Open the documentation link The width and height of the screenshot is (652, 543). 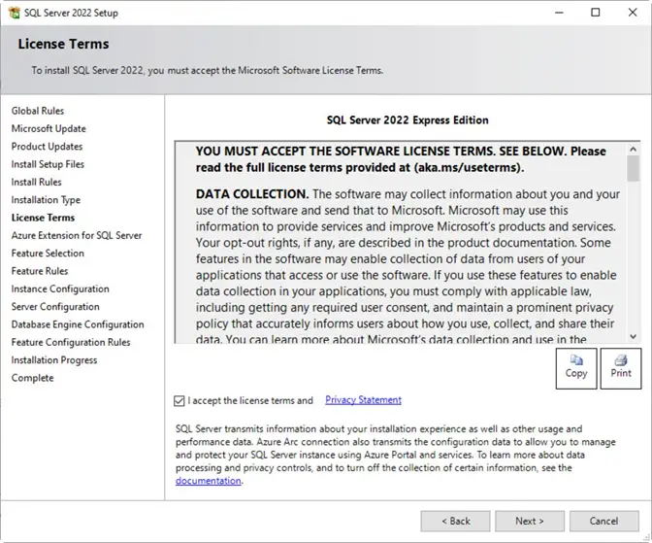point(208,481)
